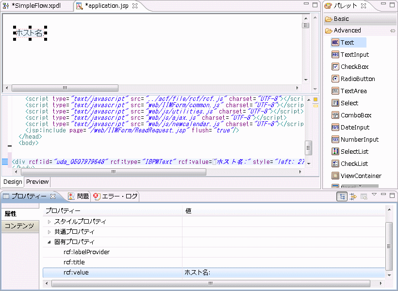Pin open the Advanced palette drawer

(x=392, y=31)
